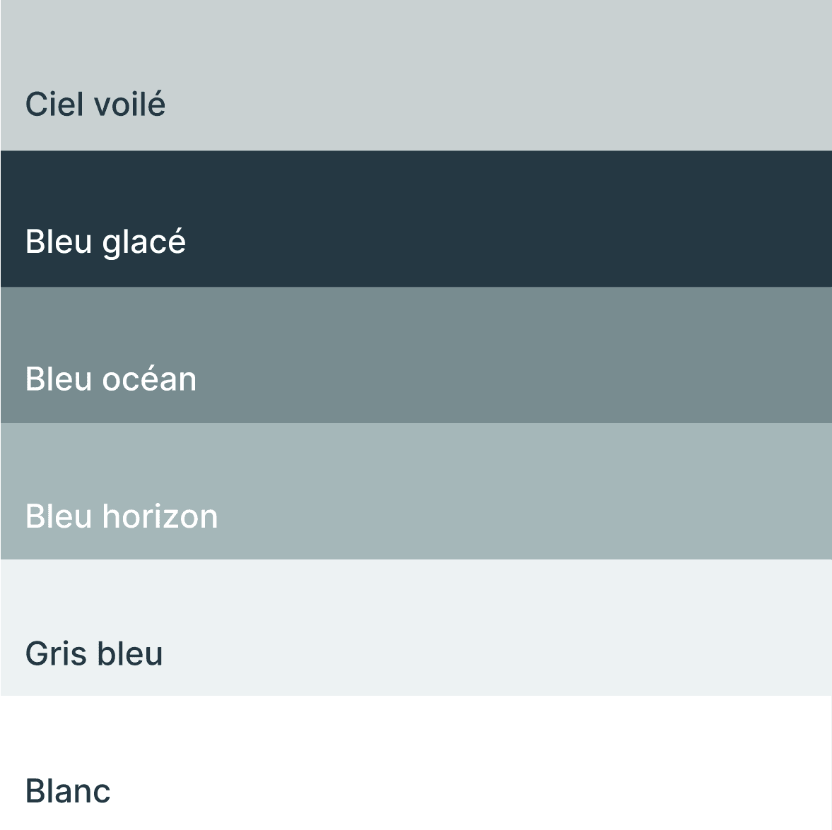This screenshot has width=832, height=830.
Task: Click the 'Ciel voilé' text label
Action: coord(95,103)
